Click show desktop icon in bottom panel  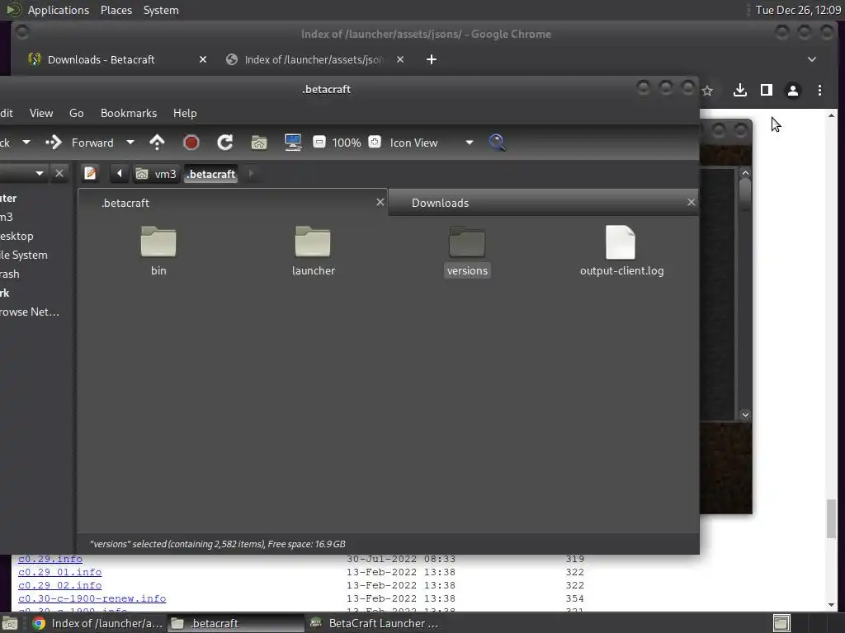(x=10, y=623)
